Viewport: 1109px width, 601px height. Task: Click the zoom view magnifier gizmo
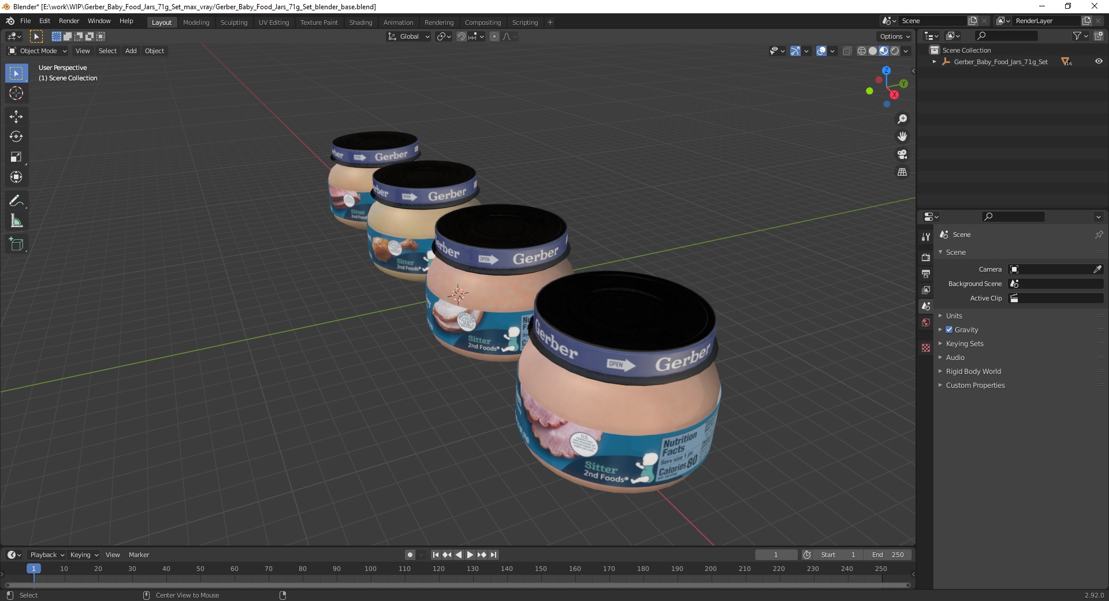coord(902,119)
